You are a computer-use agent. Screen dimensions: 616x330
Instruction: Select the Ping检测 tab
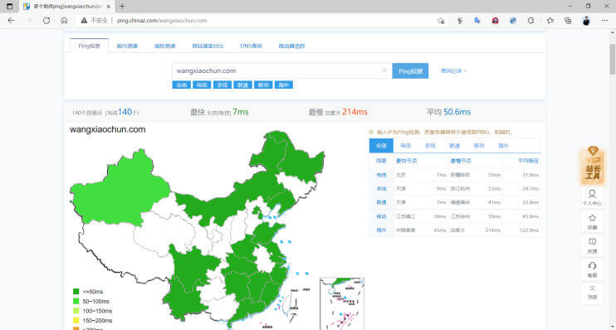point(89,46)
